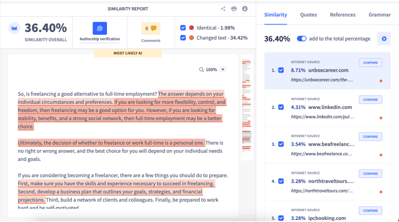Click the magnifier zoom icon
This screenshot has height=222, width=399.
202,70
